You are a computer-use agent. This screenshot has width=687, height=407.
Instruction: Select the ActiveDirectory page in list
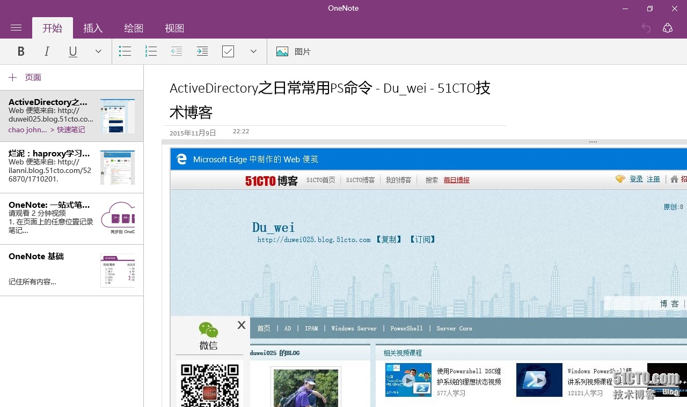coord(71,116)
